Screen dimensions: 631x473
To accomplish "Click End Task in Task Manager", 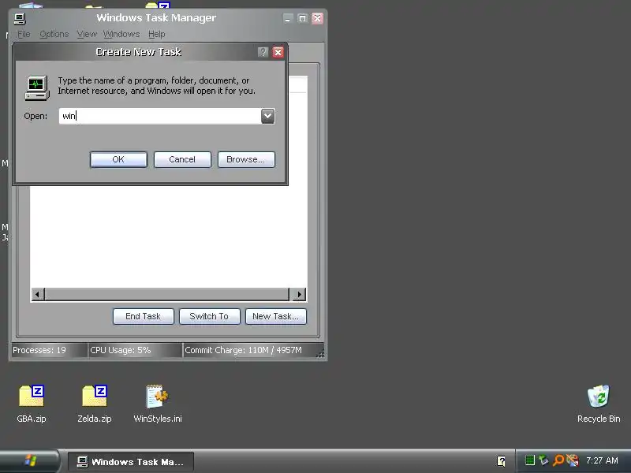I will (144, 316).
